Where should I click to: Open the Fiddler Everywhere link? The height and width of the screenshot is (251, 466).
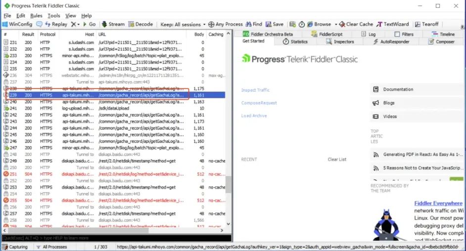438,203
